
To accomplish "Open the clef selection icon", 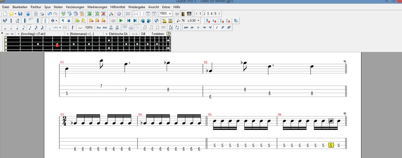I will 11,21.
